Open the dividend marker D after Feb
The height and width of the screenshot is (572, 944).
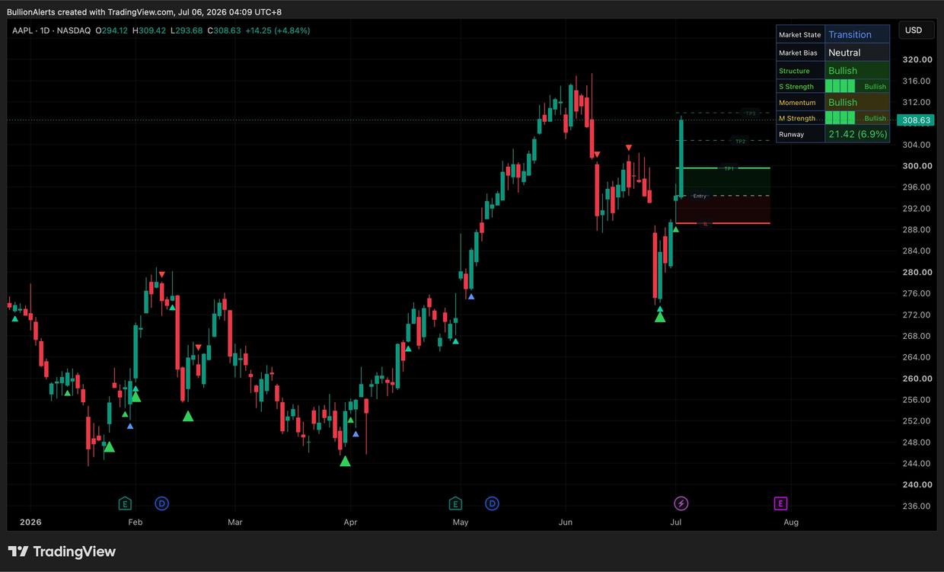tap(161, 503)
